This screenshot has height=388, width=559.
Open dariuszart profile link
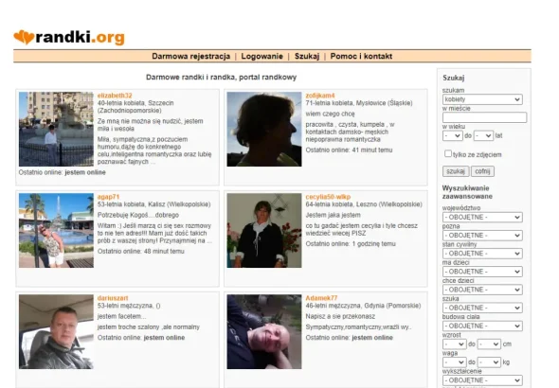pyautogui.click(x=113, y=298)
